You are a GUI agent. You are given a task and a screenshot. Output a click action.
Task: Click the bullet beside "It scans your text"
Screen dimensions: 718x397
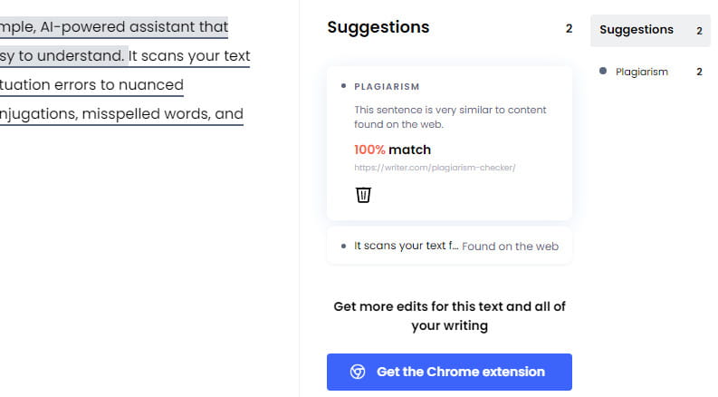[x=343, y=247]
